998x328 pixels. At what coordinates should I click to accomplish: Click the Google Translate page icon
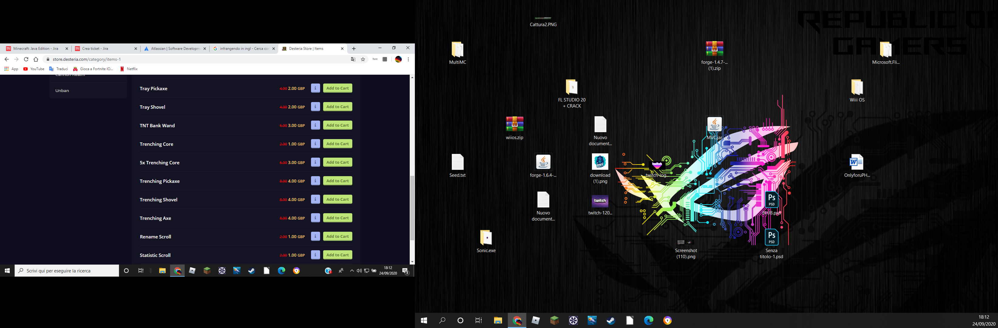353,59
